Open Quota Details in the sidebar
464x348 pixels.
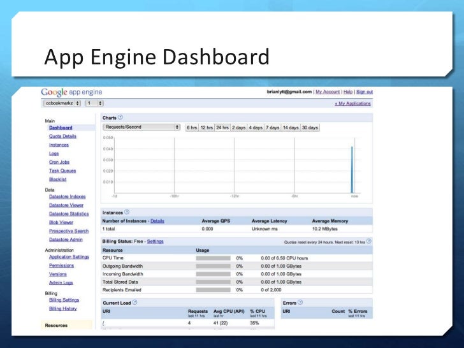point(62,136)
